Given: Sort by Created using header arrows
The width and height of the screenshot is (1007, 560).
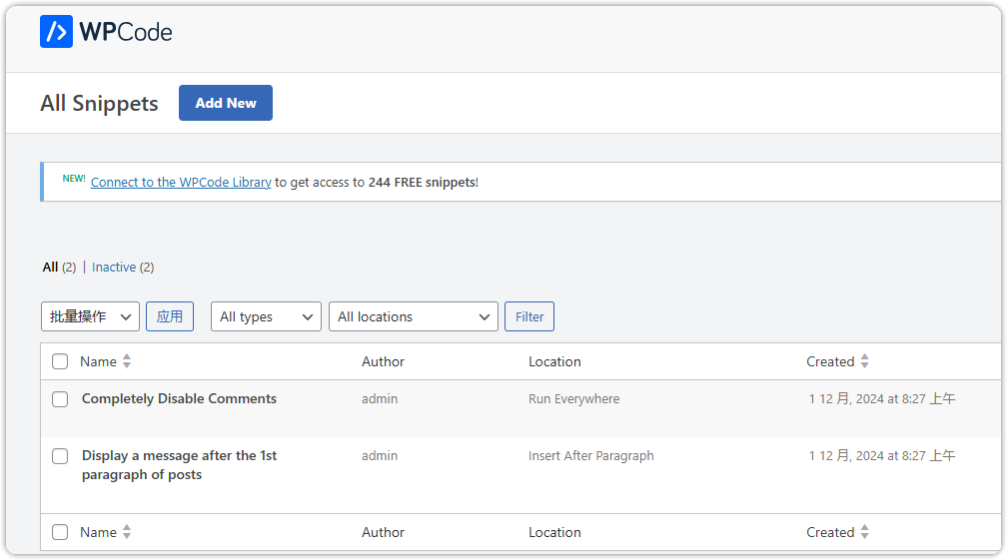Looking at the screenshot, I should (864, 361).
